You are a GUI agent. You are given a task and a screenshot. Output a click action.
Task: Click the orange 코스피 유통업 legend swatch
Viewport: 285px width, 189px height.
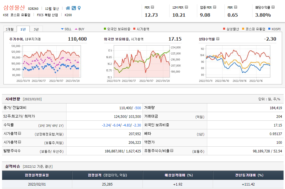[x=243, y=29]
